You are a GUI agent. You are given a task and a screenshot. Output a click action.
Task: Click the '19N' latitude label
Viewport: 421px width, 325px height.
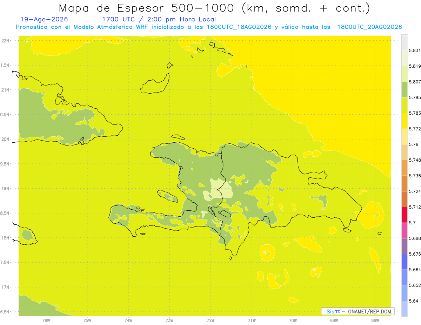point(6,188)
